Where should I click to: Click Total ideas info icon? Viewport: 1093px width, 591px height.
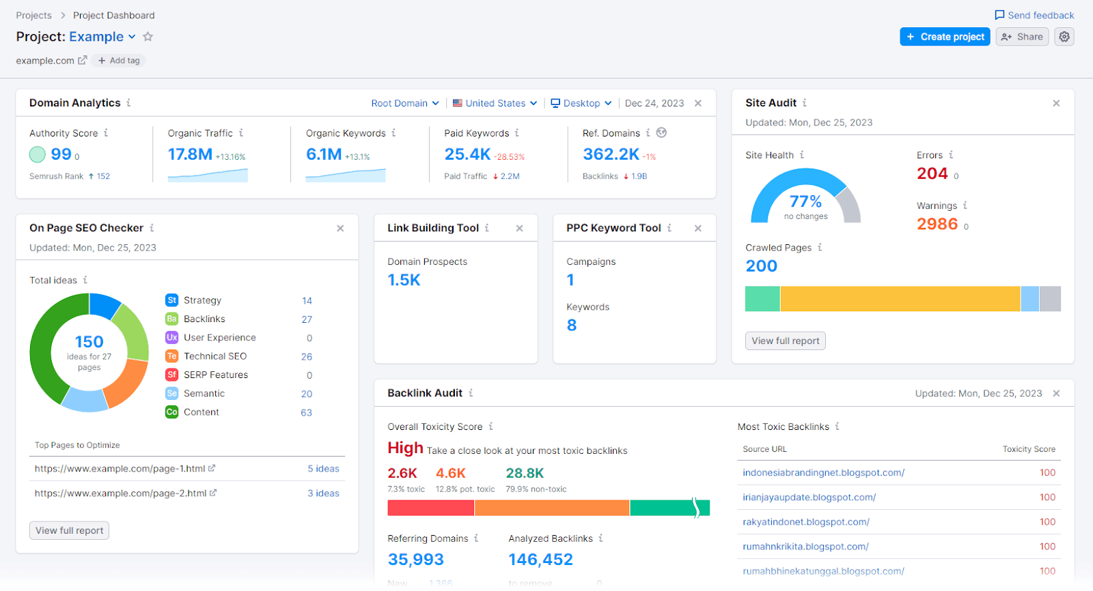click(x=85, y=280)
